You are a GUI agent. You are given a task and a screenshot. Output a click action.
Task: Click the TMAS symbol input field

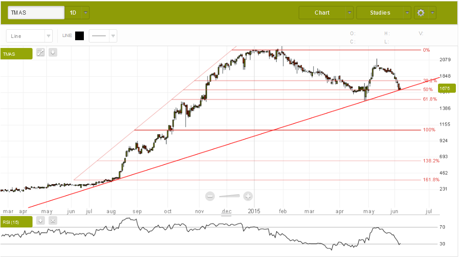point(36,13)
